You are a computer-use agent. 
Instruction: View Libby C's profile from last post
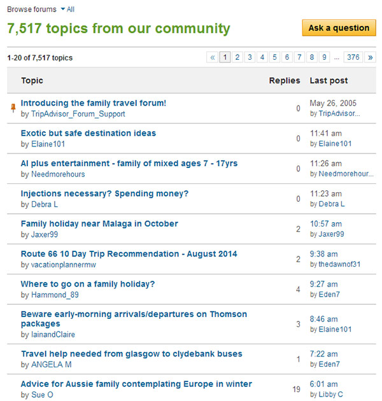point(331,395)
